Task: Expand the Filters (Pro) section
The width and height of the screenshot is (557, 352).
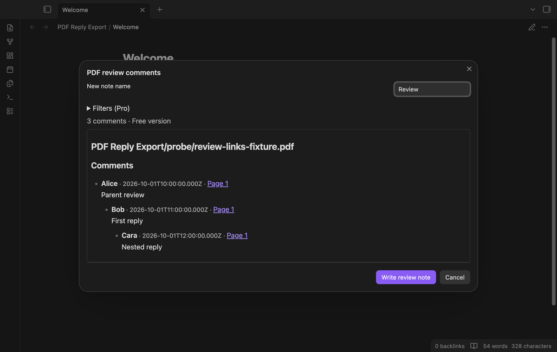Action: [108, 108]
